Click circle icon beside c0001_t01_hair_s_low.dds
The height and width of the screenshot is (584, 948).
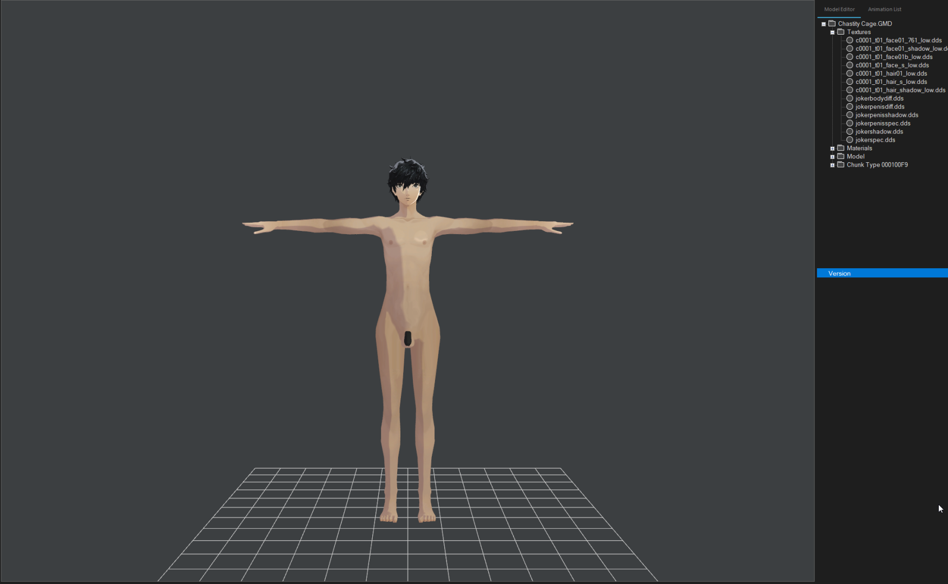(x=850, y=82)
